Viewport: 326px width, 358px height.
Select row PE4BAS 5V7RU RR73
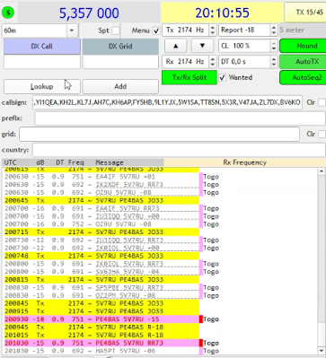pyautogui.click(x=101, y=343)
